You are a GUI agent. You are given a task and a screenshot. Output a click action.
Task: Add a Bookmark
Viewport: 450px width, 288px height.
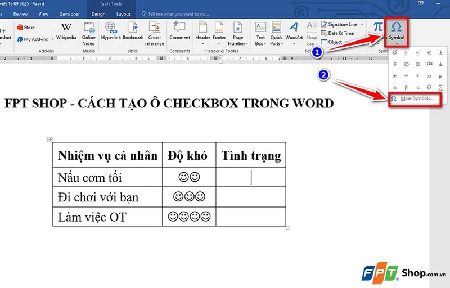click(133, 31)
